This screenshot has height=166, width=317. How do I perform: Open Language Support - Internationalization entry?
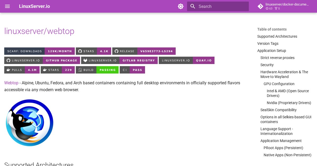pos(277,131)
